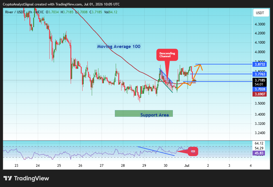Click the RSI value 45.83 label
The width and height of the screenshot is (273, 187).
point(259,153)
